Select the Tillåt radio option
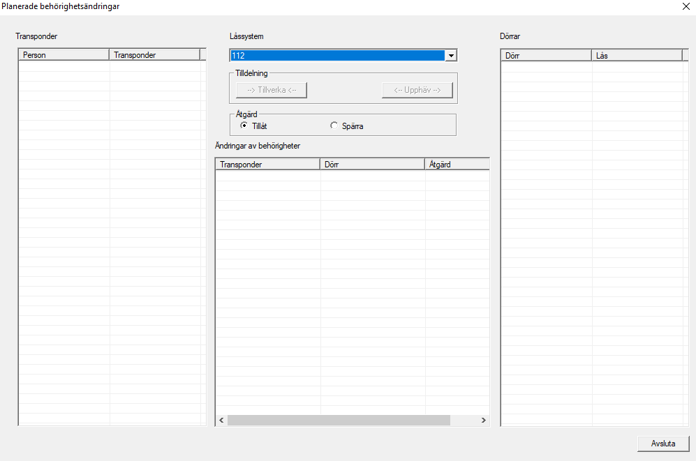Screen dimensions: 696x461 pyautogui.click(x=244, y=126)
